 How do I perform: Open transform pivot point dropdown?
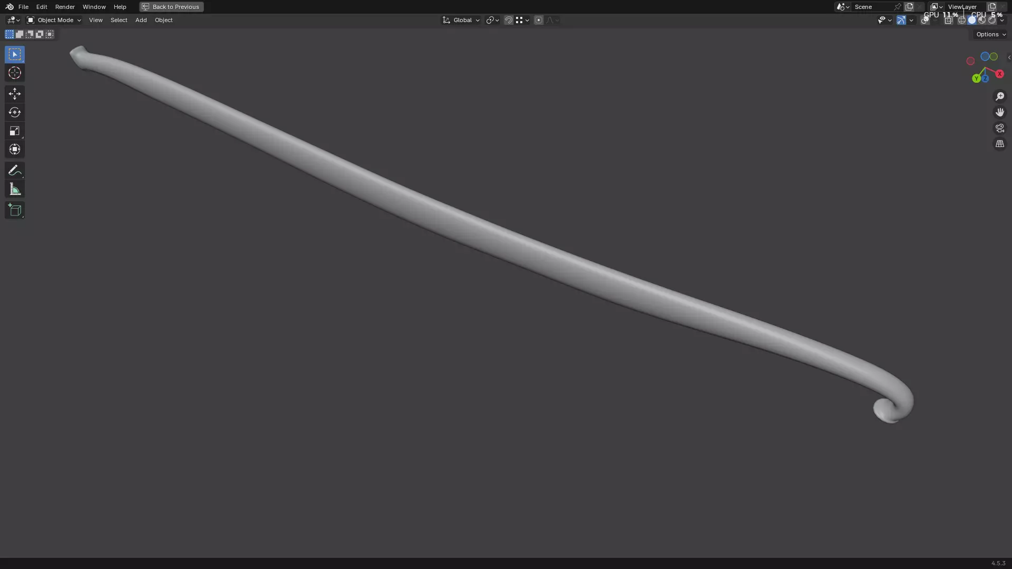[492, 20]
